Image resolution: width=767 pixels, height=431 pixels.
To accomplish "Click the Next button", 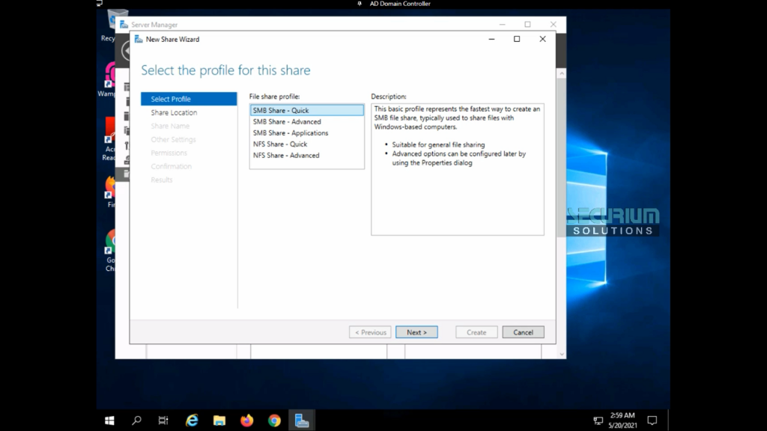I will coord(416,332).
